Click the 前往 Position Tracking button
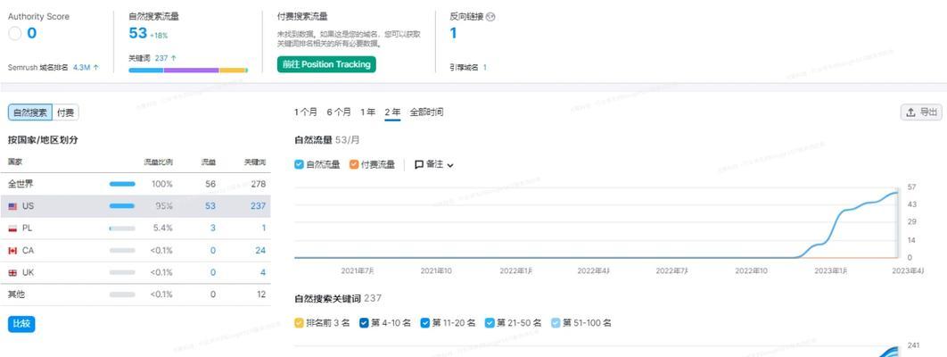The height and width of the screenshot is (357, 947). (x=326, y=64)
